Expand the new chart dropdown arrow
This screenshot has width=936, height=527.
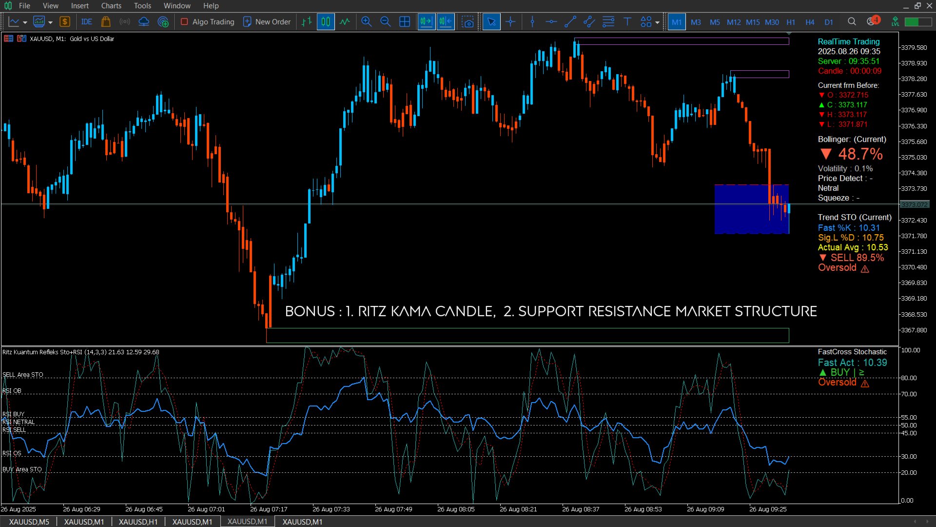(25, 22)
